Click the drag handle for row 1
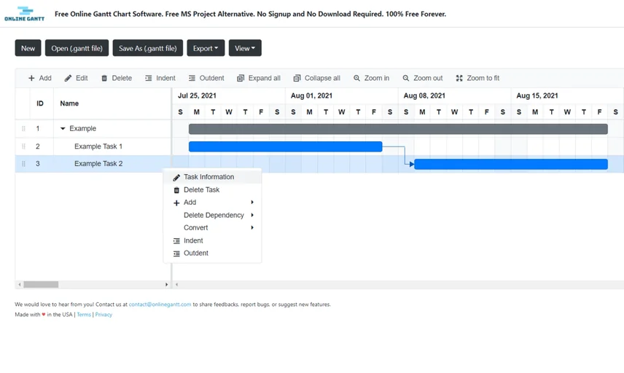This screenshot has height=373, width=624. (x=23, y=128)
